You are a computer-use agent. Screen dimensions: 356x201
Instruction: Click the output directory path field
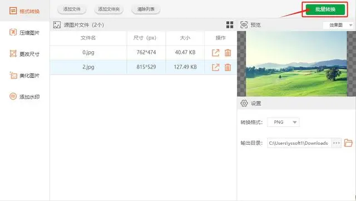[x=299, y=143]
